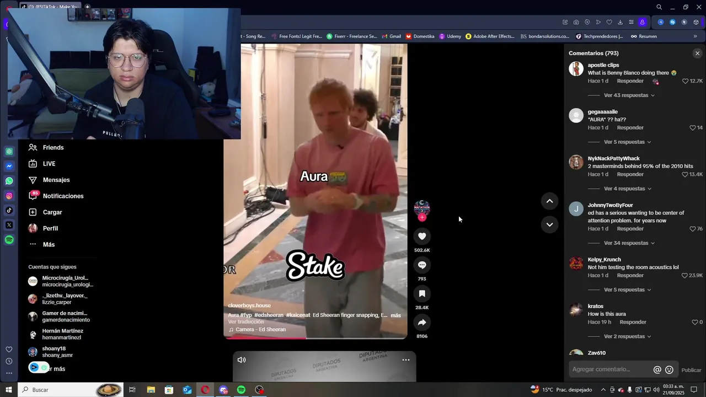The width and height of the screenshot is (706, 397).
Task: Expand Ver 5 respuestas under gegaaaaile
Action: 627,142
